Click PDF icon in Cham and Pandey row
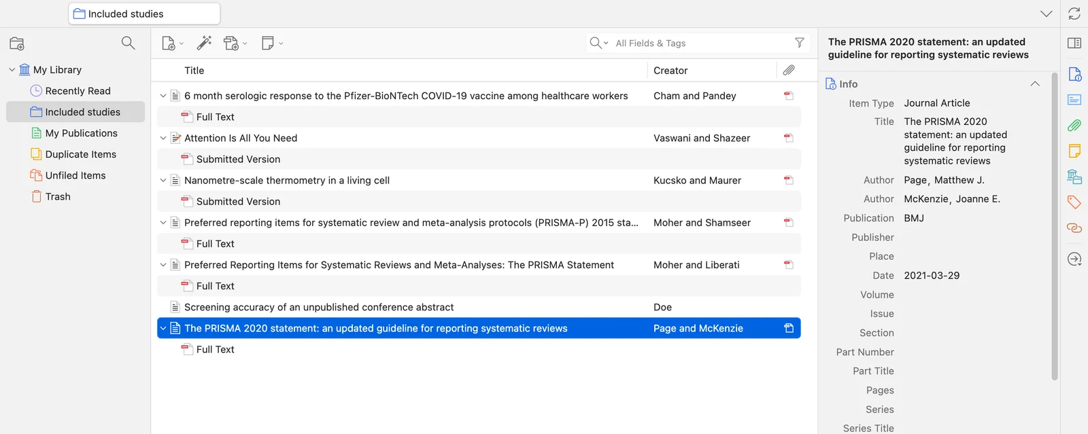The image size is (1088, 434). pos(789,96)
